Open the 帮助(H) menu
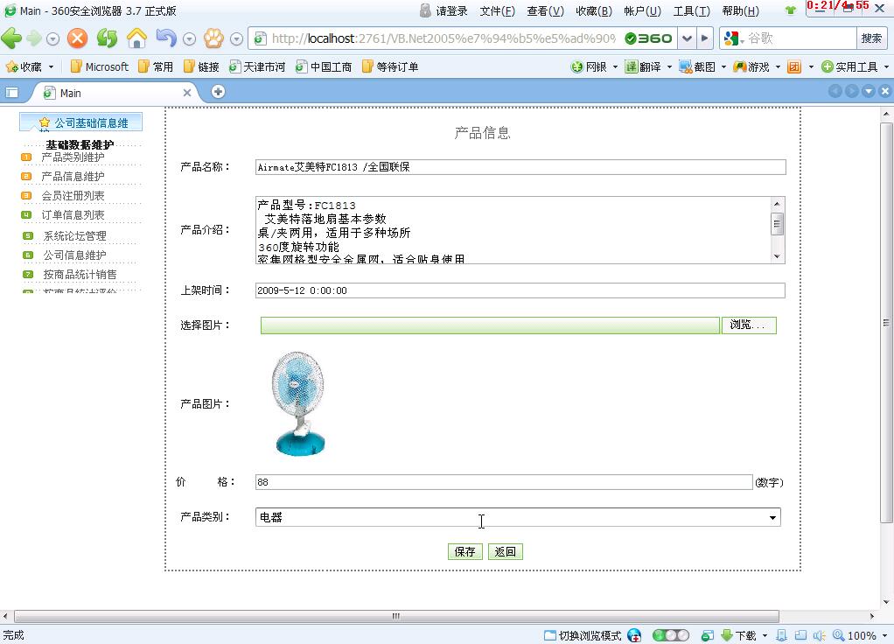This screenshot has height=644, width=894. click(741, 10)
